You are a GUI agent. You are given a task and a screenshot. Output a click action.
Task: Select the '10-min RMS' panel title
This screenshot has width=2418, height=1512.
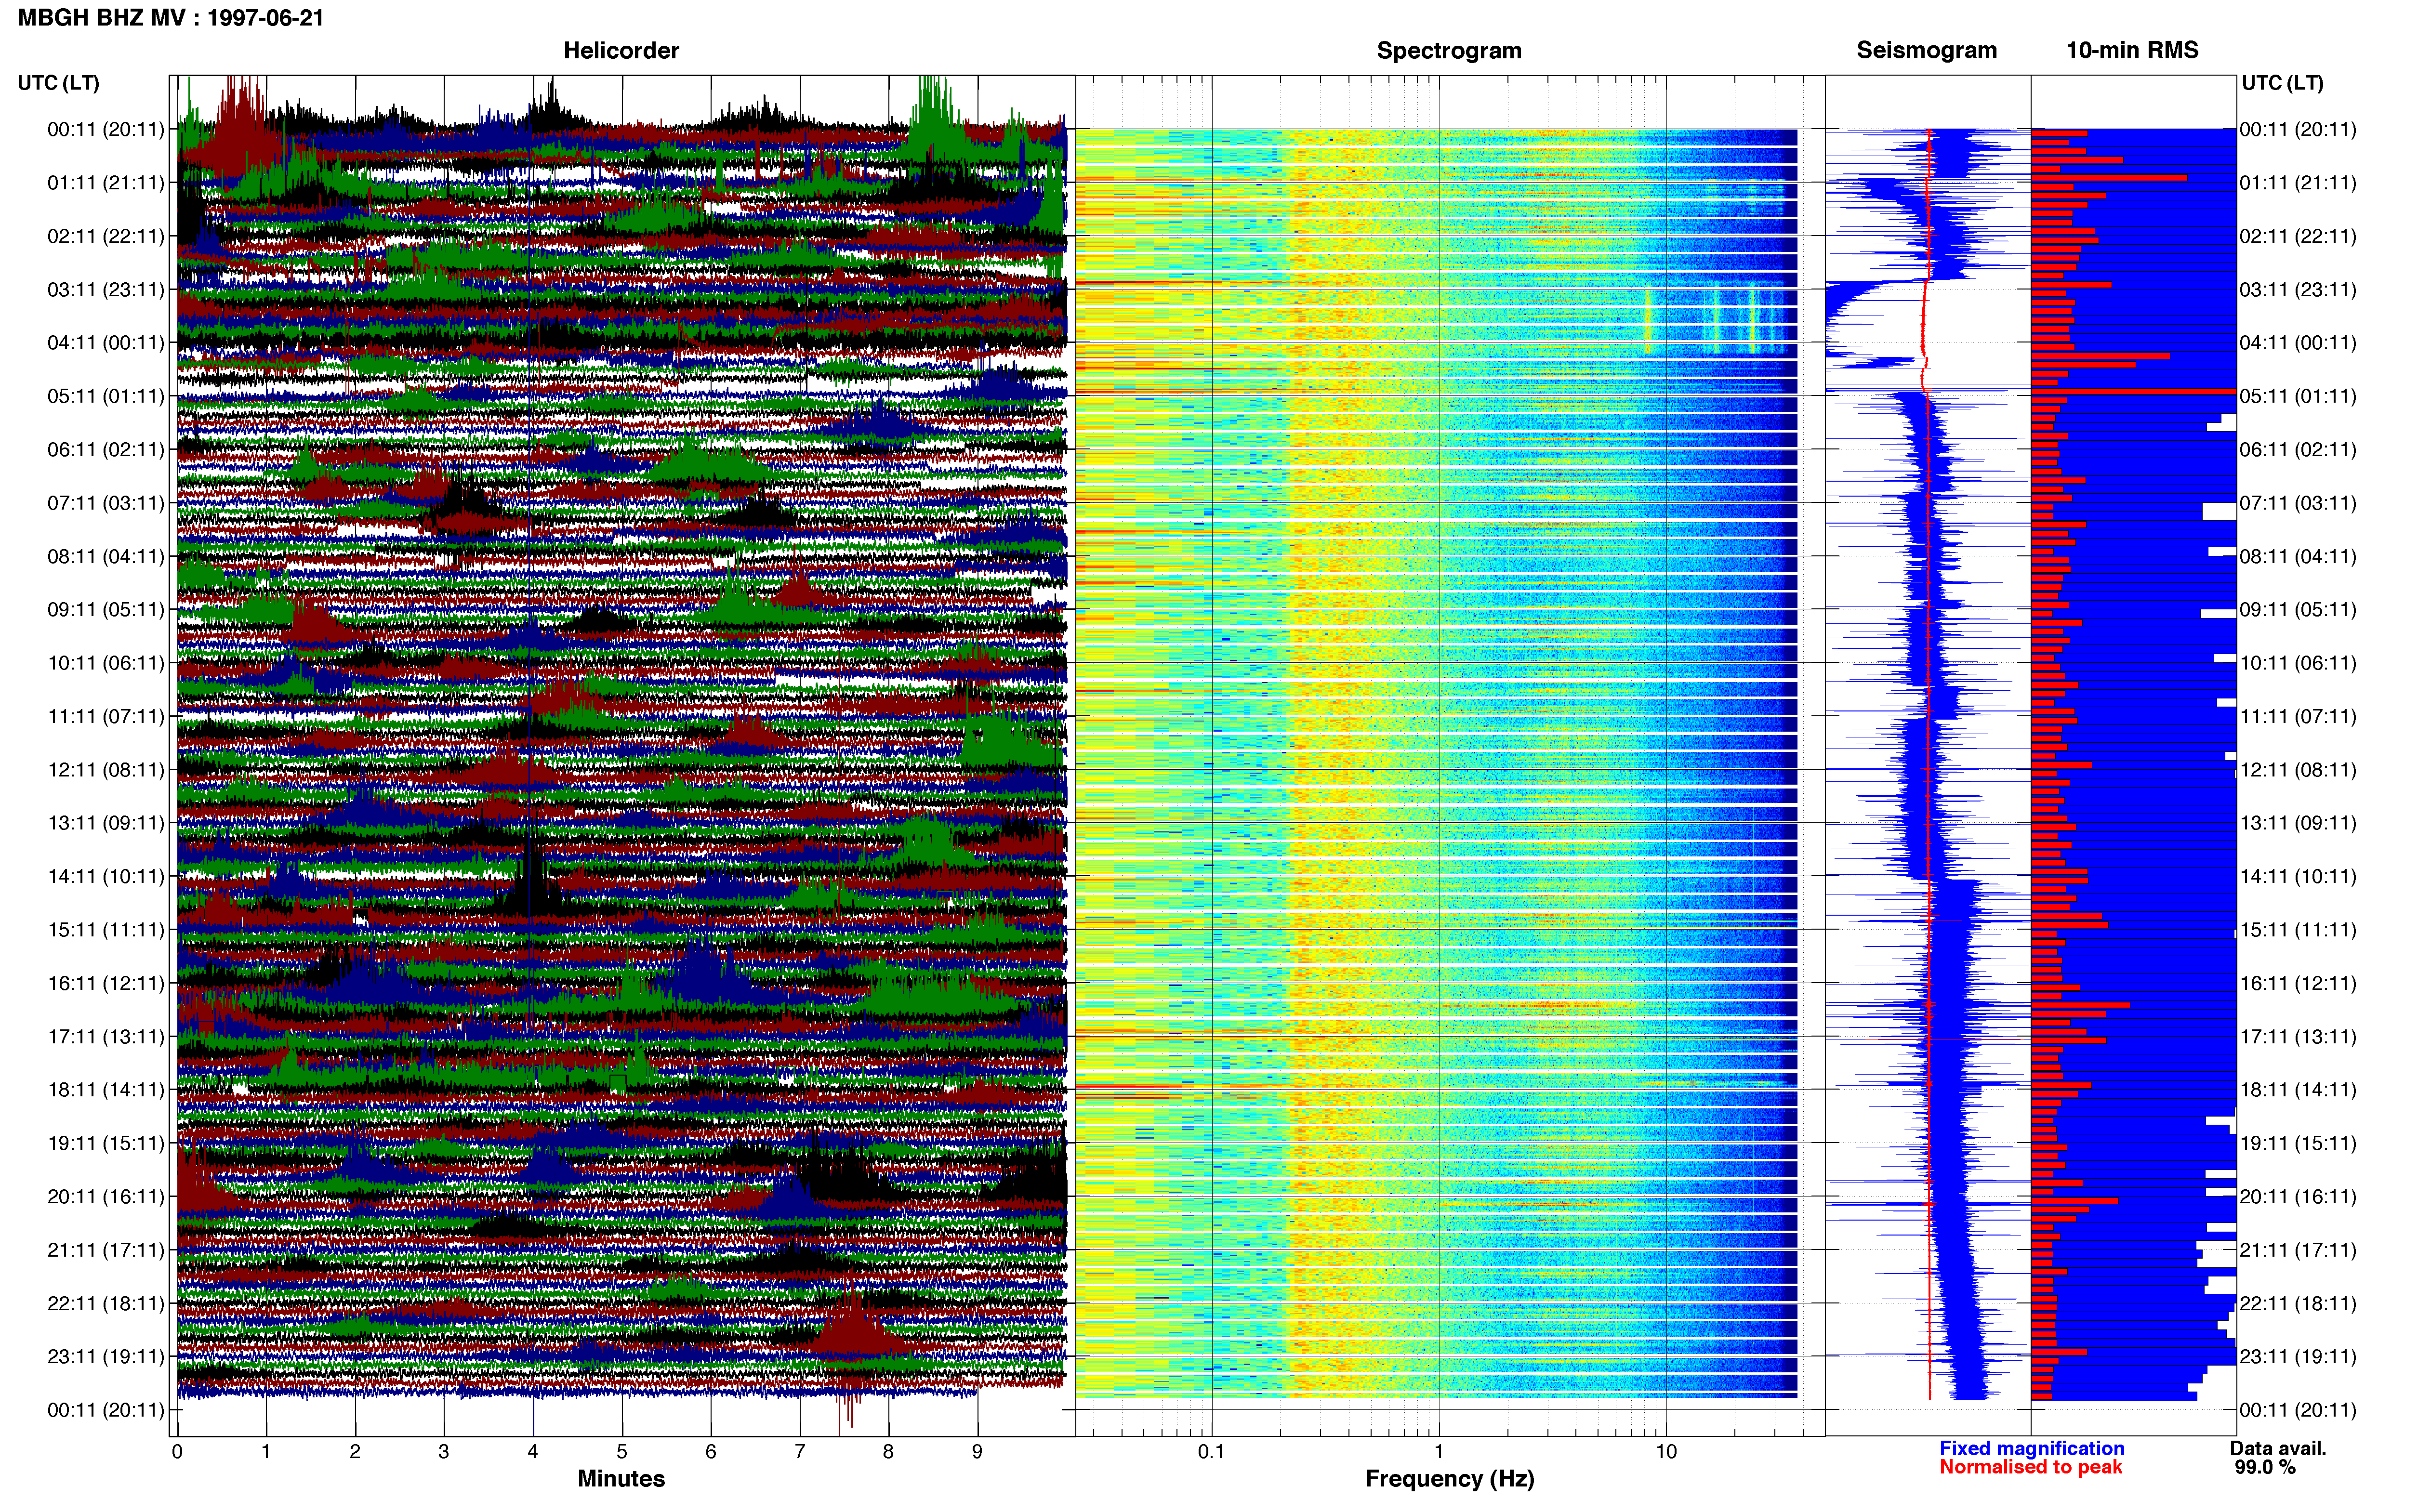tap(2132, 50)
